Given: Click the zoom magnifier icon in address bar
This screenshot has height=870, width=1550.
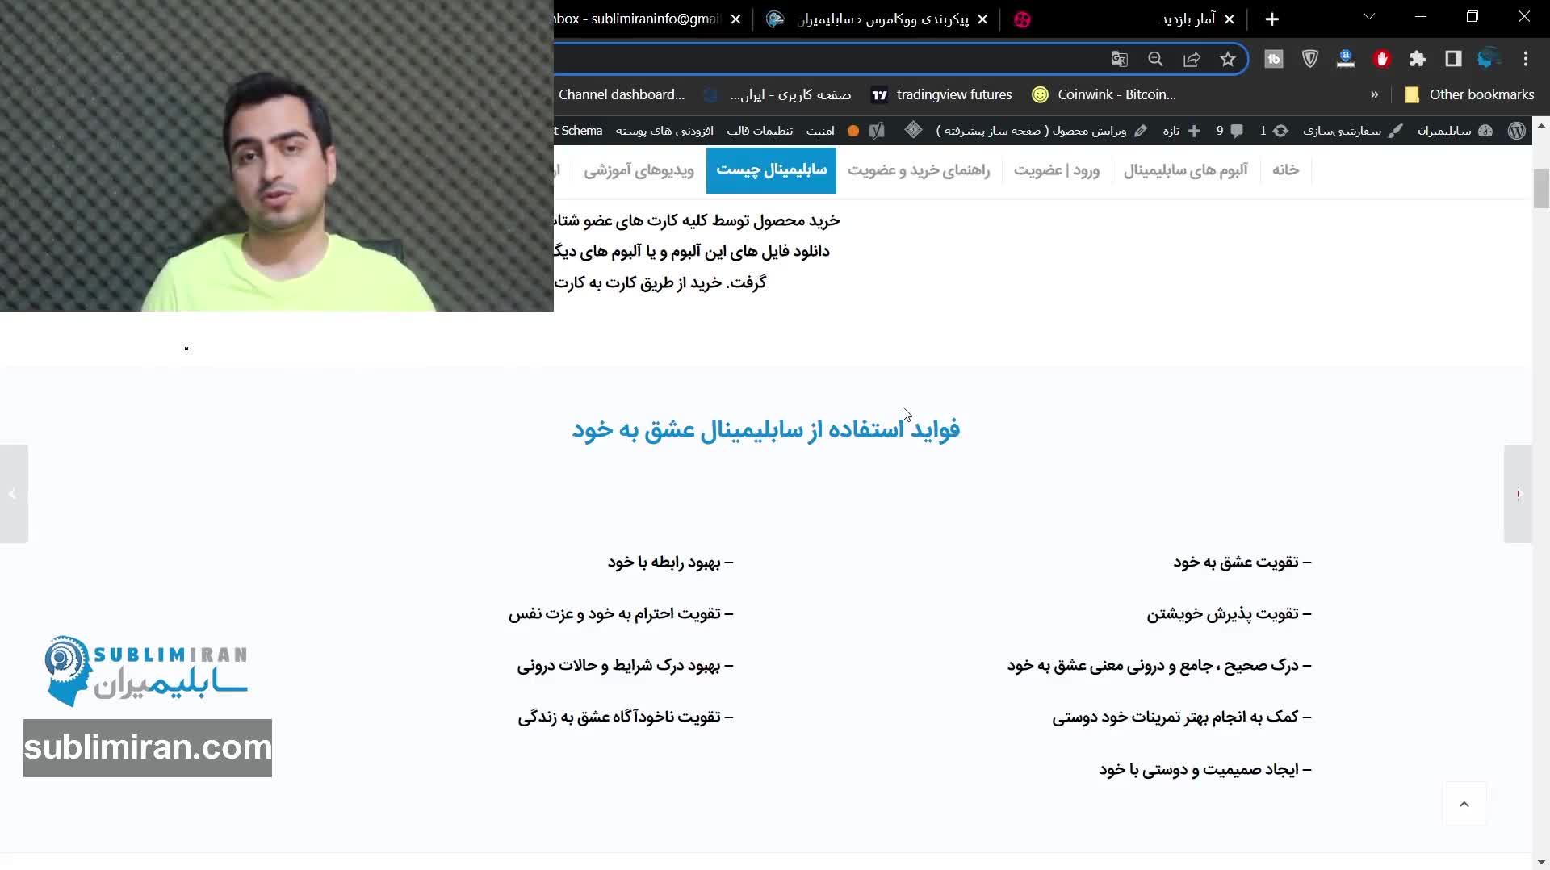Looking at the screenshot, I should 1155,59.
